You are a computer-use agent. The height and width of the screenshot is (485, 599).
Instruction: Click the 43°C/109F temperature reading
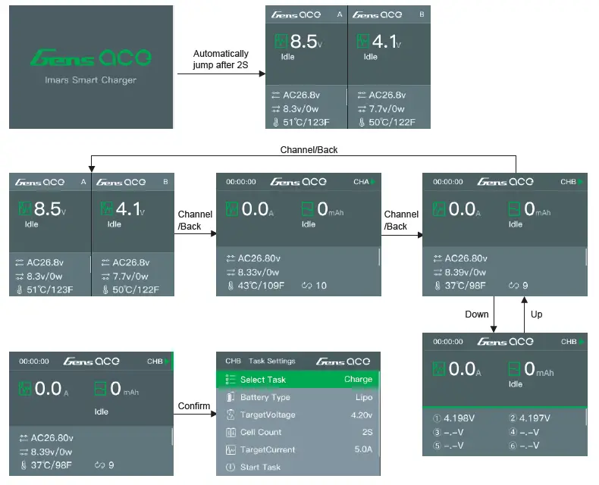(x=261, y=286)
